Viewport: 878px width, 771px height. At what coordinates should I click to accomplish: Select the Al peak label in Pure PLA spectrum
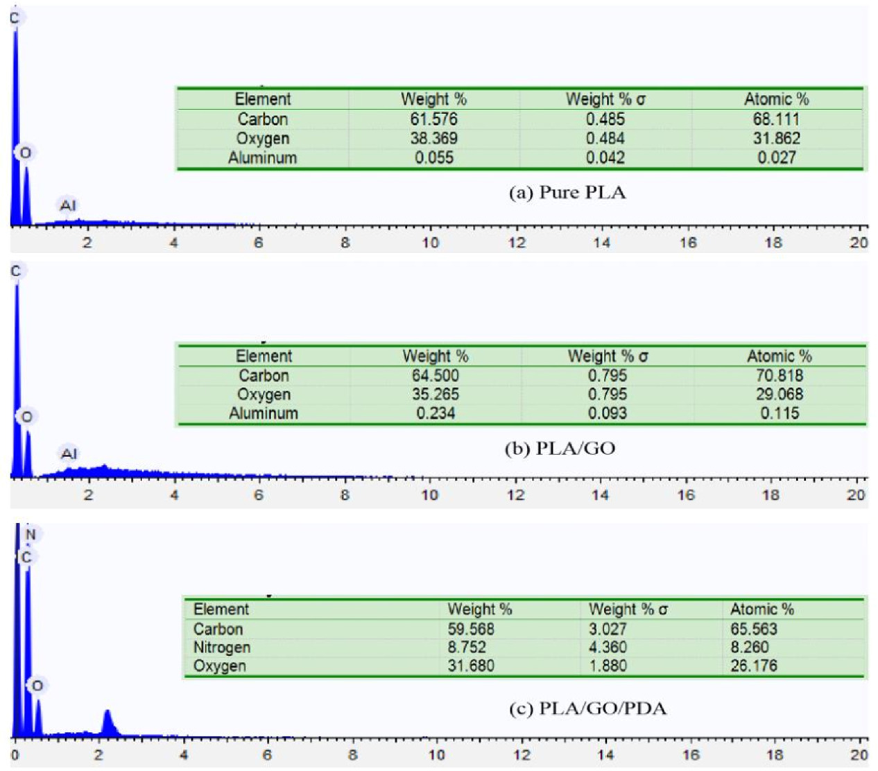68,205
